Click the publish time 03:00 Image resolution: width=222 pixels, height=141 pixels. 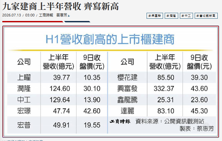(x=30, y=15)
